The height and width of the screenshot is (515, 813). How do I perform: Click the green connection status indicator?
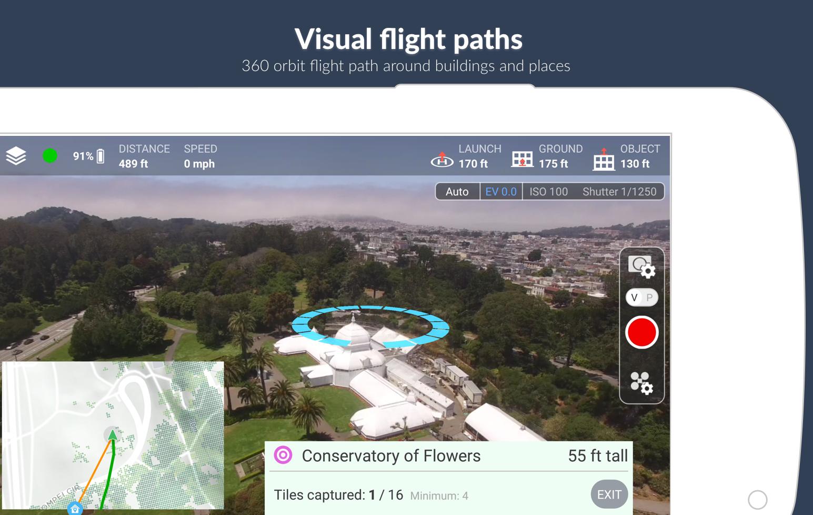50,156
